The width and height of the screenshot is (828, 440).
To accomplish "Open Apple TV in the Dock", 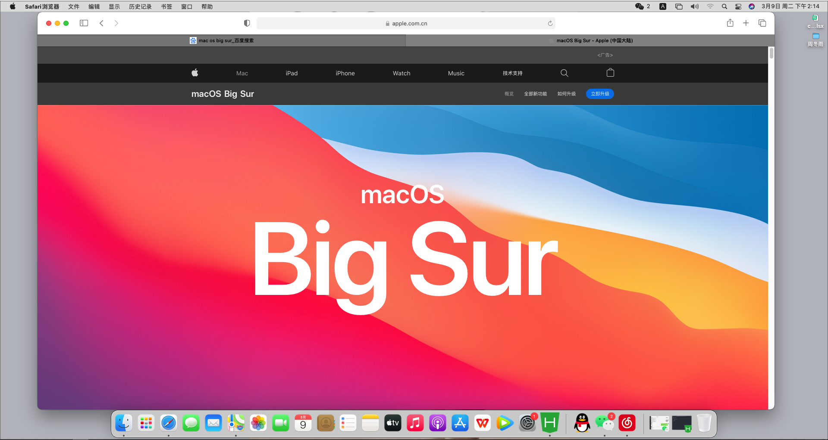I will coord(393,423).
